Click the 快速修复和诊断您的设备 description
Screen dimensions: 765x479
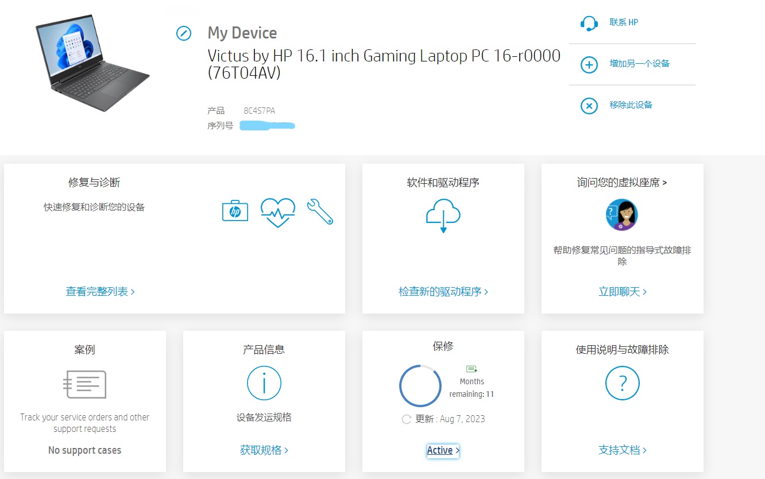(94, 207)
